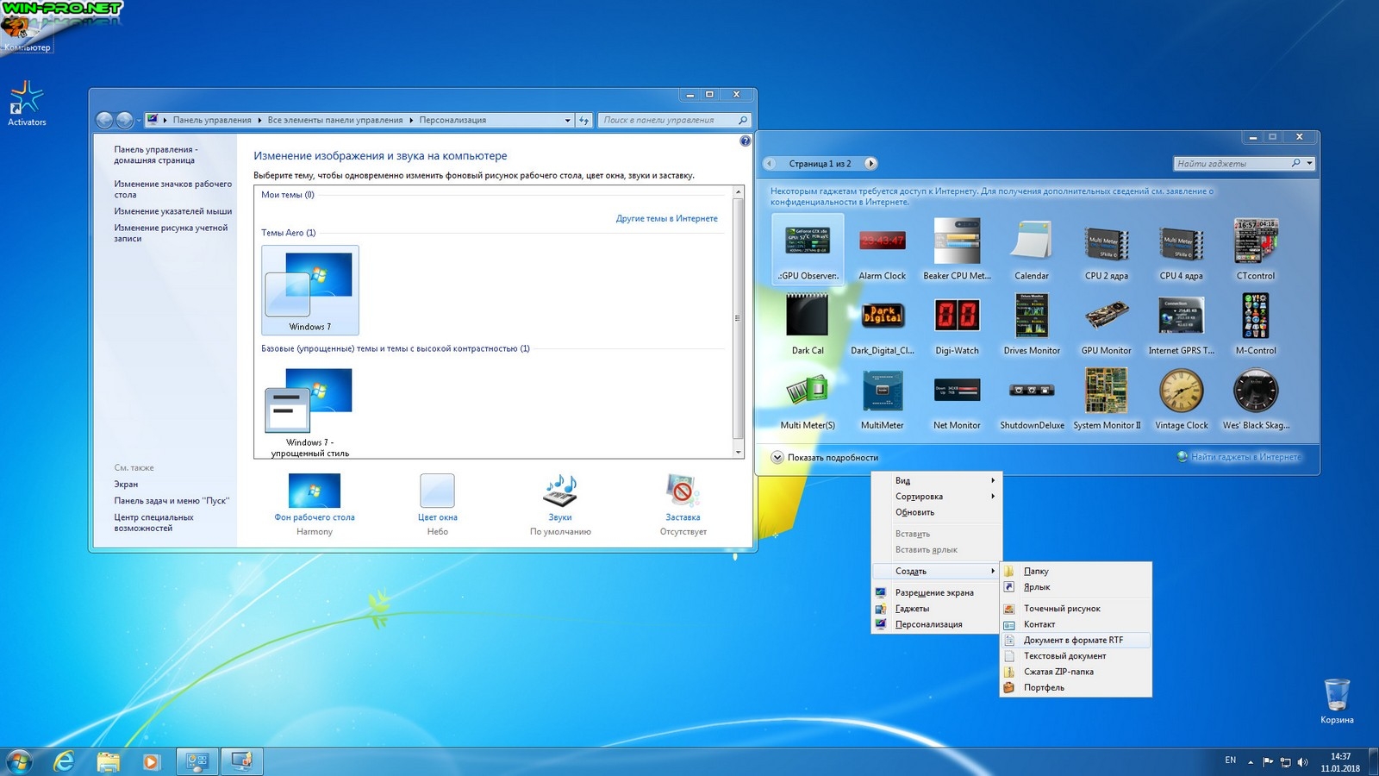This screenshot has width=1379, height=776.
Task: Open Activators desktop shortcut
Action: 27,103
